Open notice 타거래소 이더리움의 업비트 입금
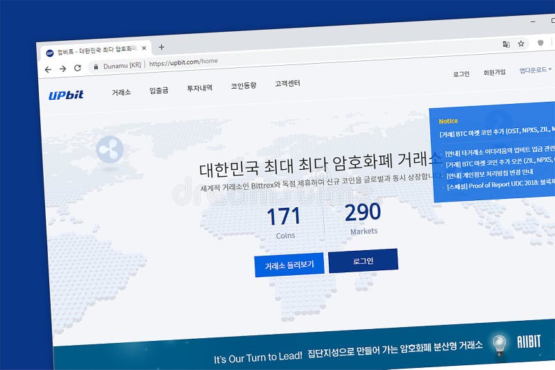555x370 pixels. (499, 151)
